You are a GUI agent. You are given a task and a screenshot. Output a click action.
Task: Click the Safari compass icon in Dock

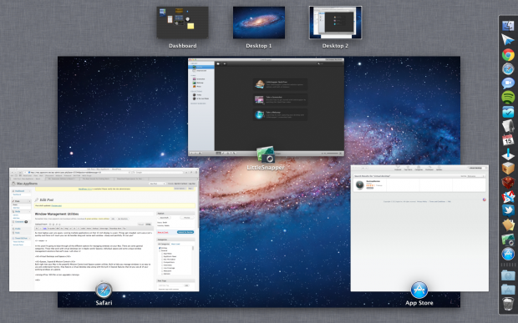click(508, 68)
